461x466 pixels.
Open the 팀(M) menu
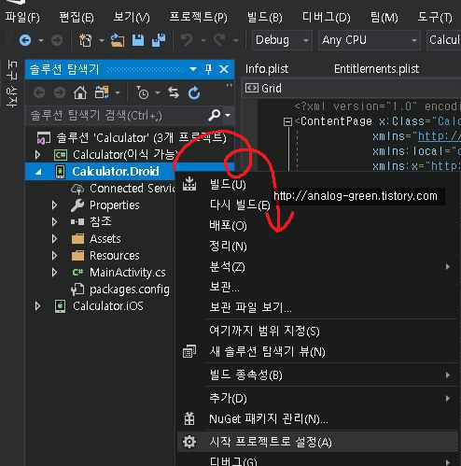click(x=384, y=18)
